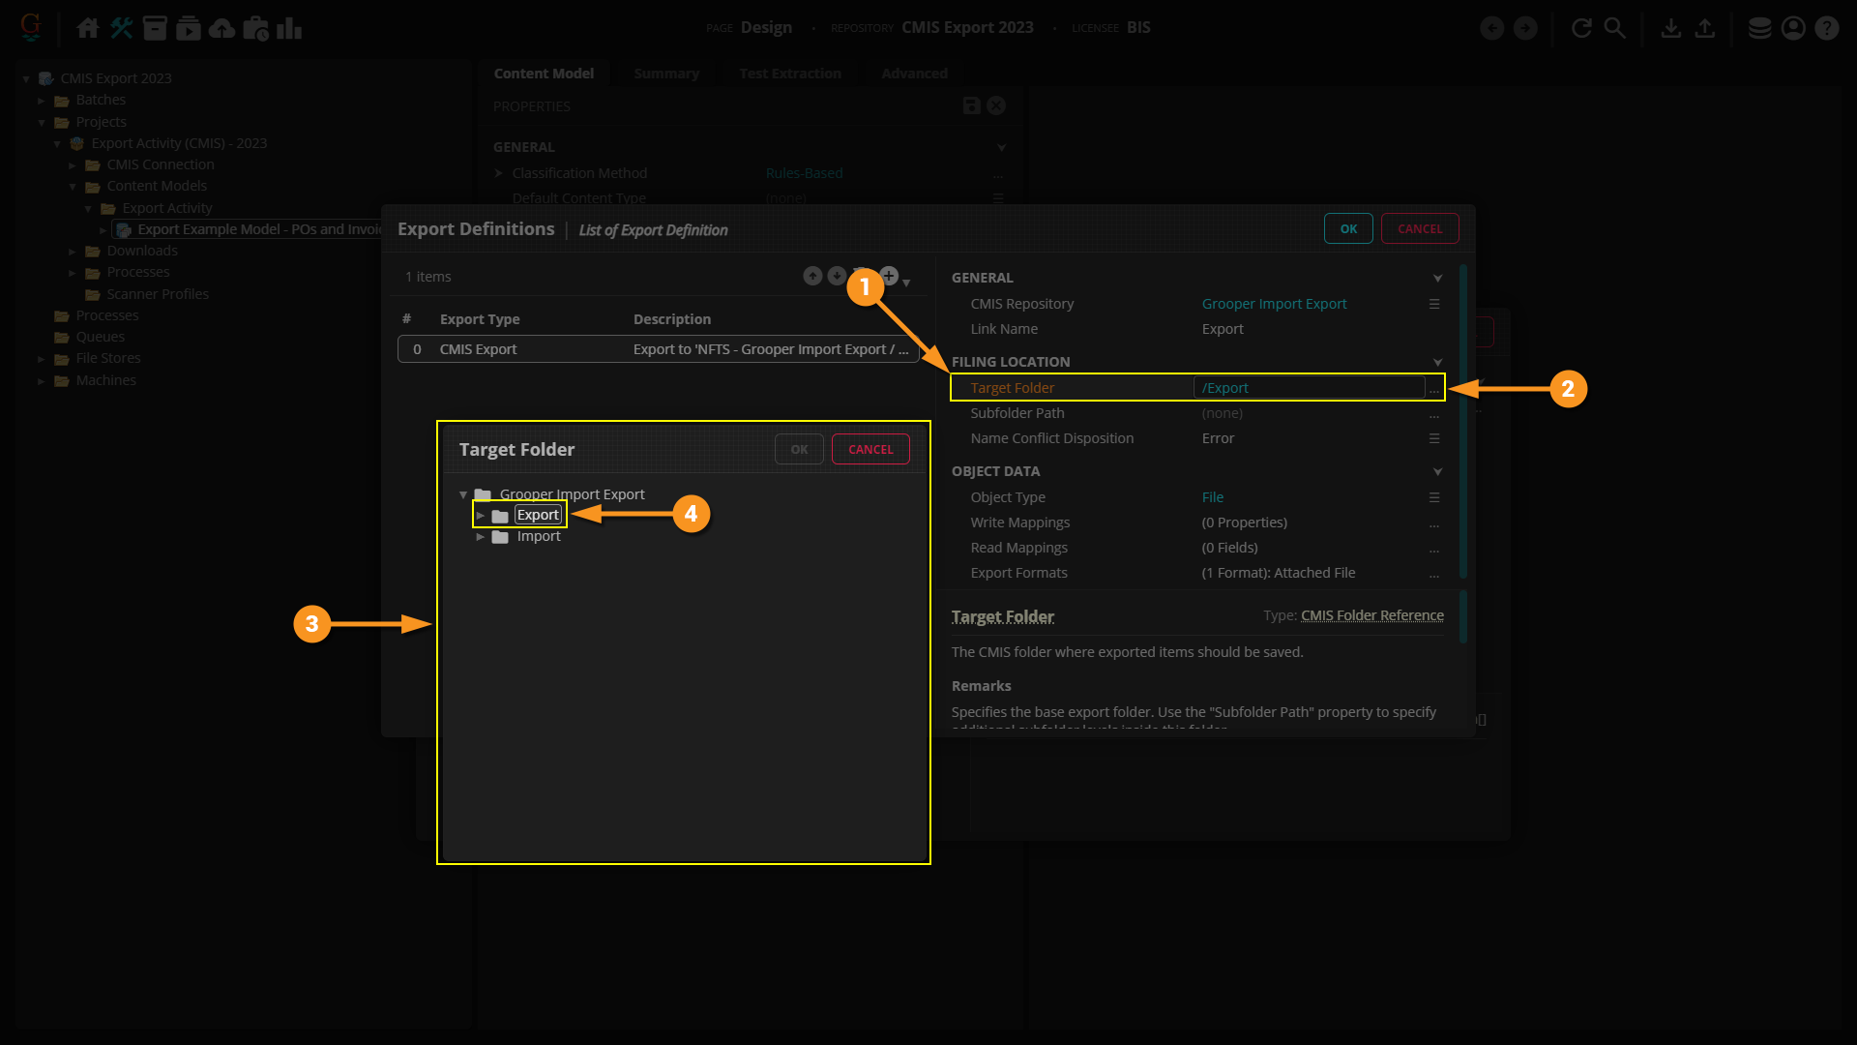
Task: Click the user account icon
Action: (x=1793, y=28)
